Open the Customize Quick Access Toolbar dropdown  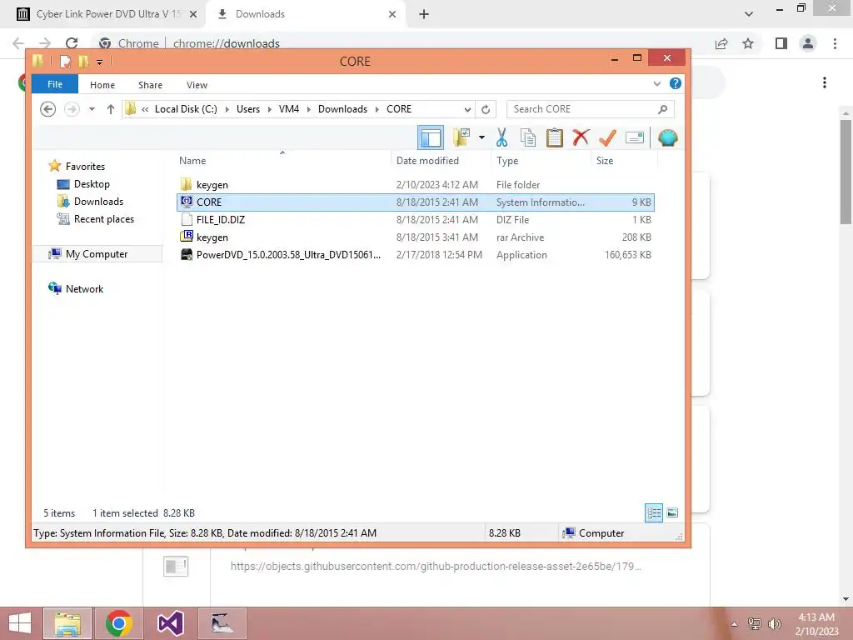point(100,62)
